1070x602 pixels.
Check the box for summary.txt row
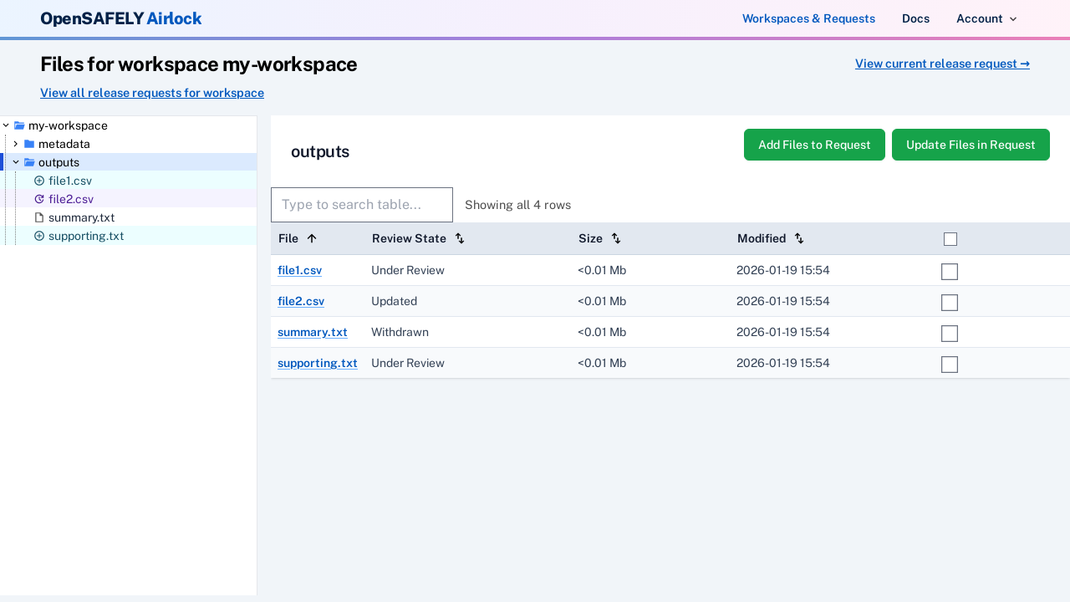coord(950,334)
